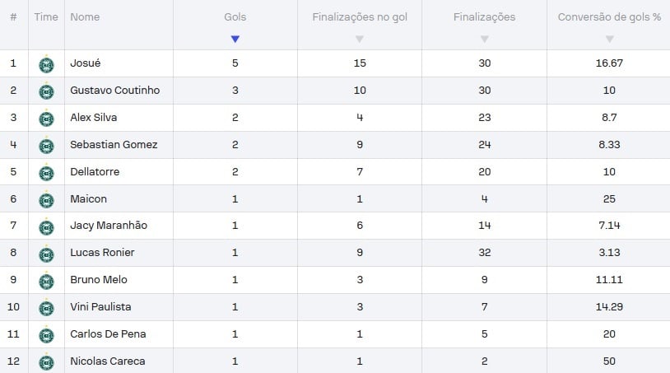Click Dellatorre's team crest icon
670x373 pixels.
pos(46,173)
